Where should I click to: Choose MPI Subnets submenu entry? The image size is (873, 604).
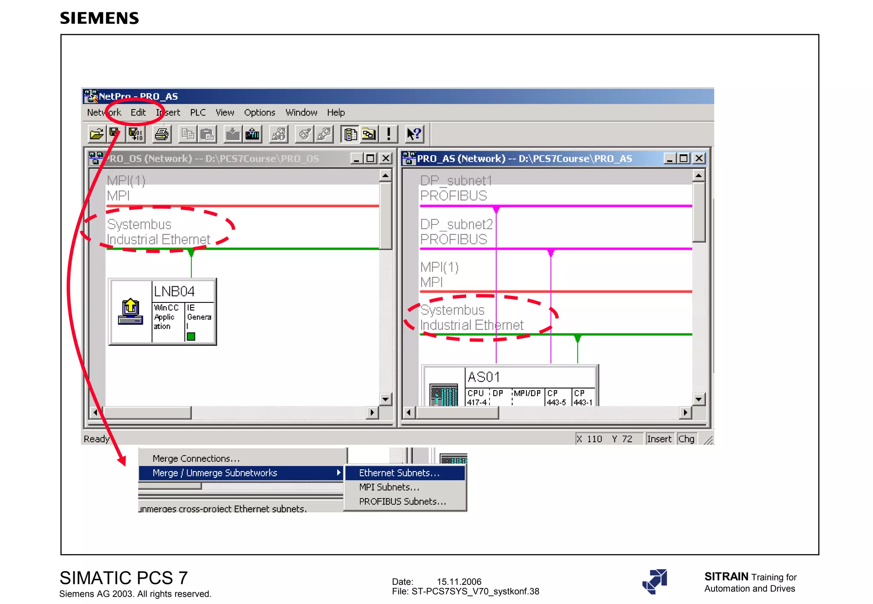click(x=405, y=487)
